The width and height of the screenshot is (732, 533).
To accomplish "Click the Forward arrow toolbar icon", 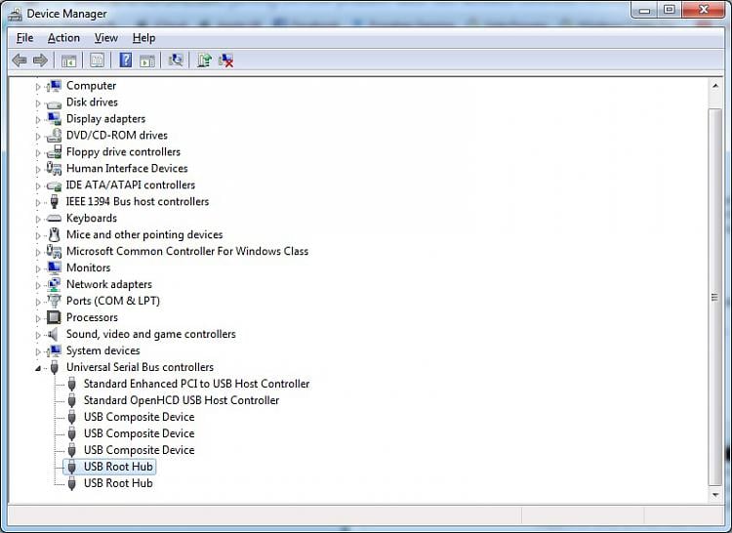I will (41, 61).
